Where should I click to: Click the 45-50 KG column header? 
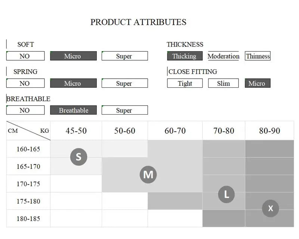pos(76,131)
